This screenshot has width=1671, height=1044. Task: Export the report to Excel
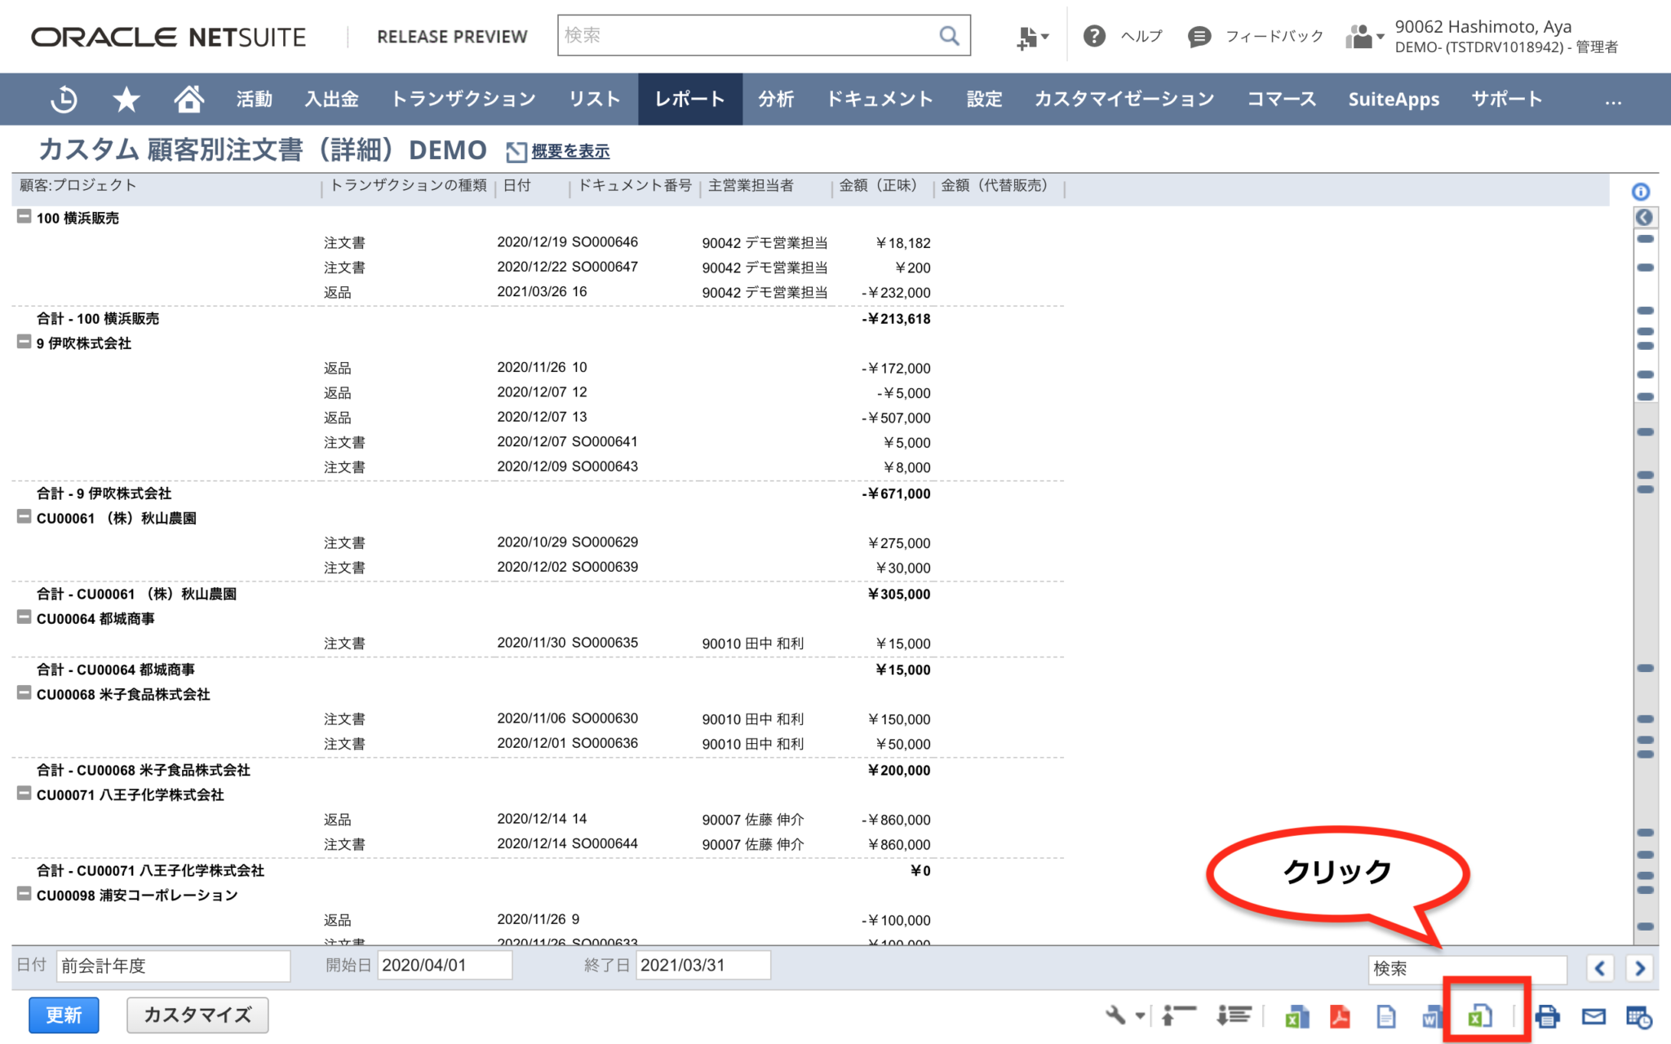[1480, 1016]
